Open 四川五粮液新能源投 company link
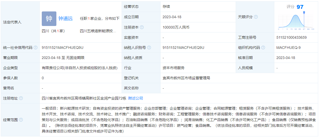 98,31
